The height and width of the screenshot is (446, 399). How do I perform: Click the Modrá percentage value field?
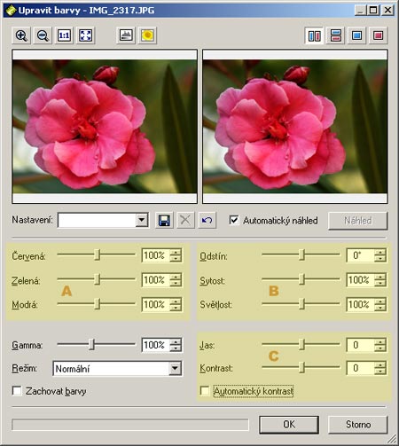(x=156, y=304)
